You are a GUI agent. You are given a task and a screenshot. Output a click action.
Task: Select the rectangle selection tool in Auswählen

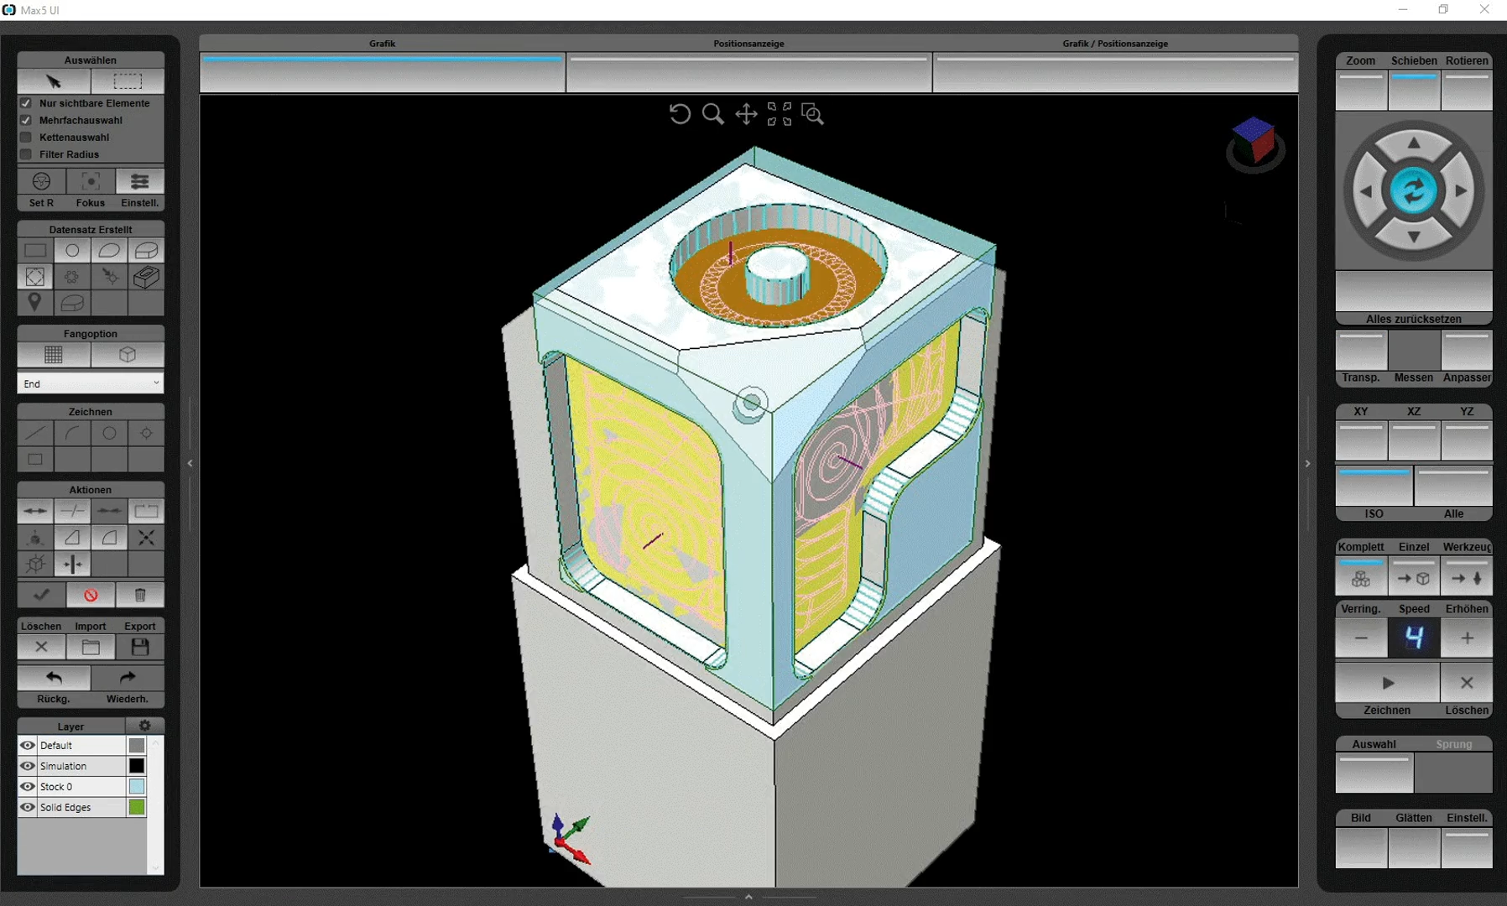(127, 81)
